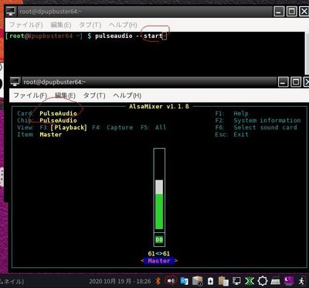The width and height of the screenshot is (309, 288).
Task: Click the Bluetooth tray icon
Action: [x=158, y=281]
